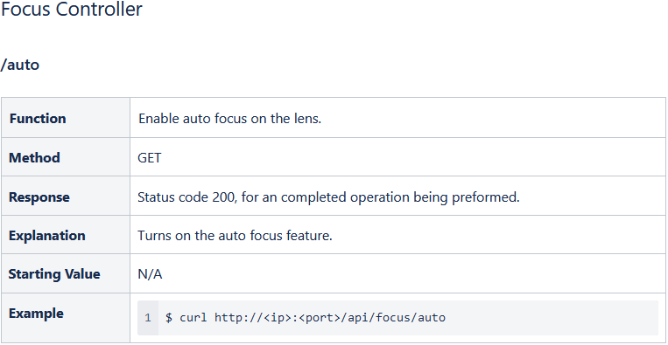Click the N/A starting value cell
This screenshot has width=668, height=345.
coord(150,274)
